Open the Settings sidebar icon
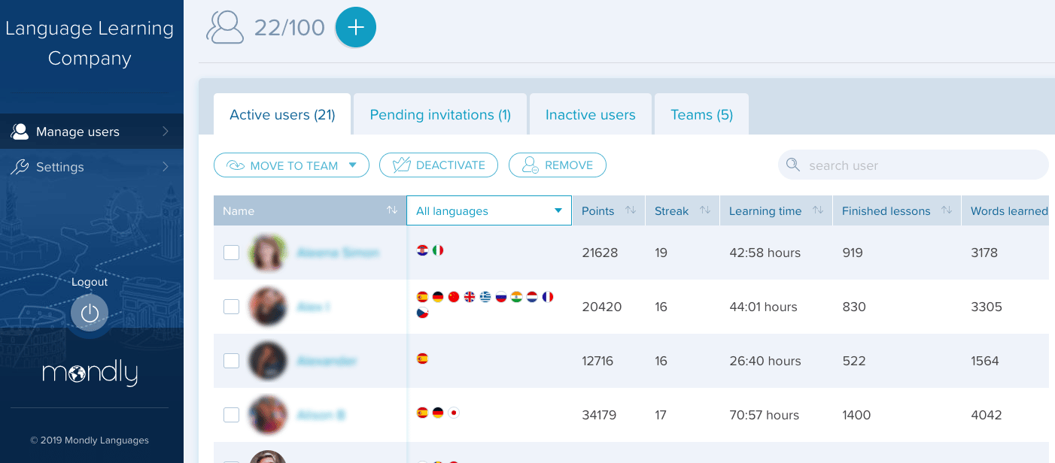Image resolution: width=1055 pixels, height=463 pixels. (x=20, y=167)
